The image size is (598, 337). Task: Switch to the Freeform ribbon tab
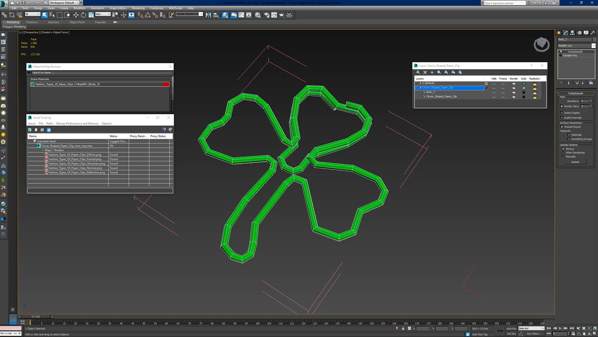click(32, 22)
